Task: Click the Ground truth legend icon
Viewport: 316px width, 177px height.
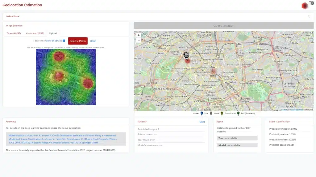Action: point(222,114)
